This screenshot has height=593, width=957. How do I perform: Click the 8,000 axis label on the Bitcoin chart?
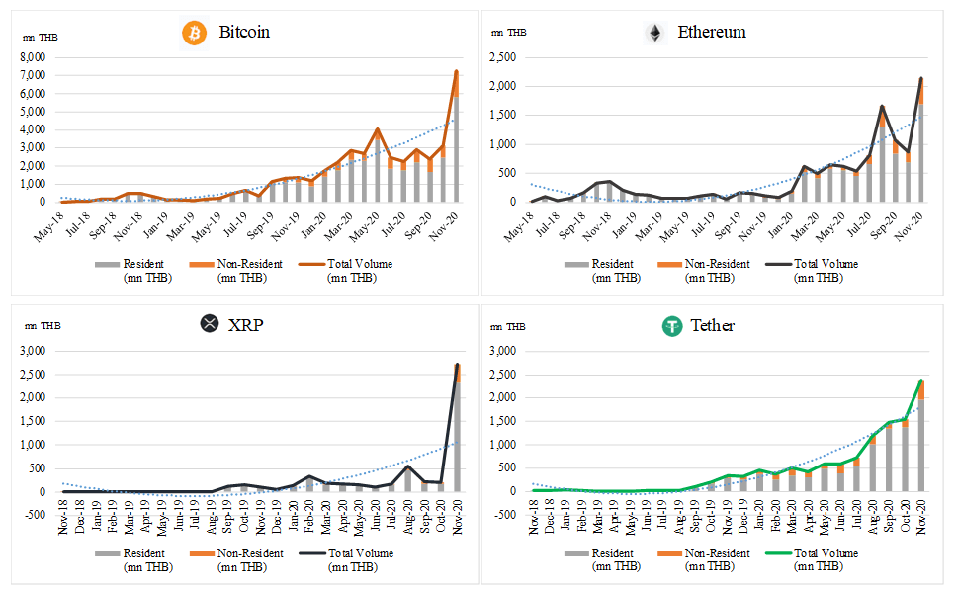33,57
